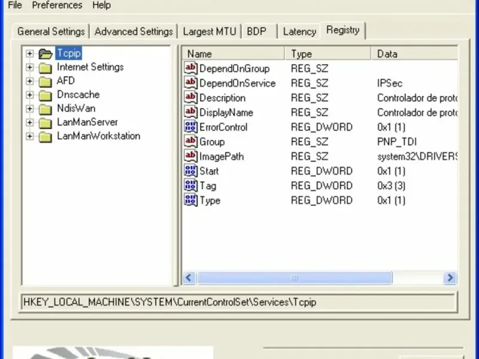Screen dimensions: 479x359
Task: Click the DWORD icon beside ErrorControl
Action: 190,127
